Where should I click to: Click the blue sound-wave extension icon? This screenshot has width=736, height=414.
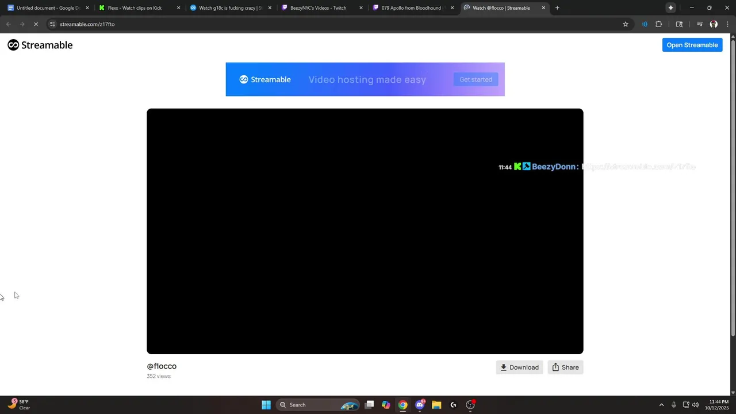645,24
